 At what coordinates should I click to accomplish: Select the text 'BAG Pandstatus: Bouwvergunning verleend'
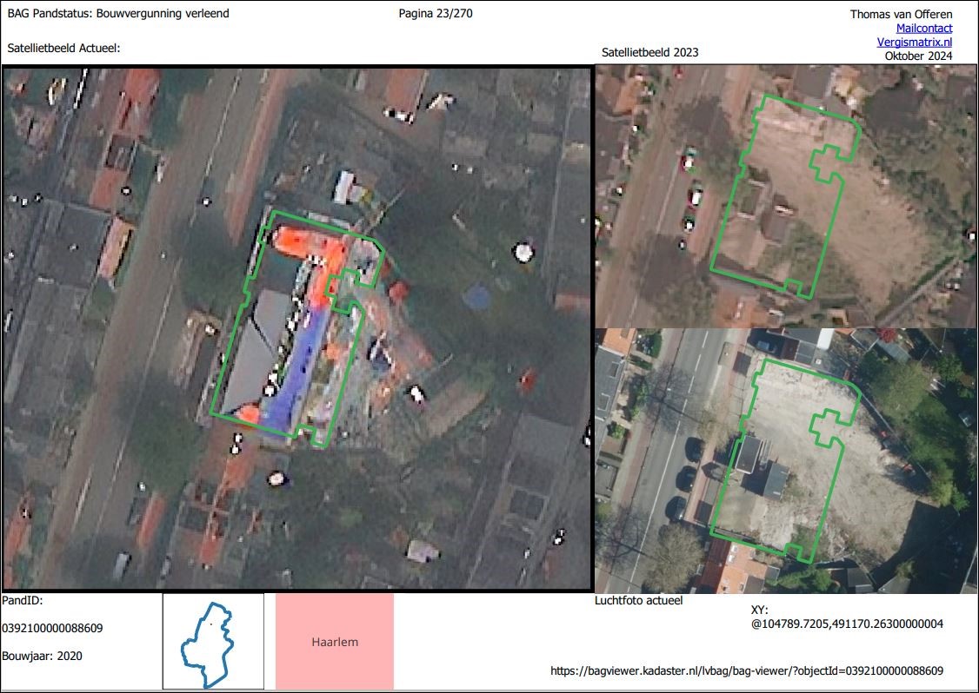[x=118, y=13]
